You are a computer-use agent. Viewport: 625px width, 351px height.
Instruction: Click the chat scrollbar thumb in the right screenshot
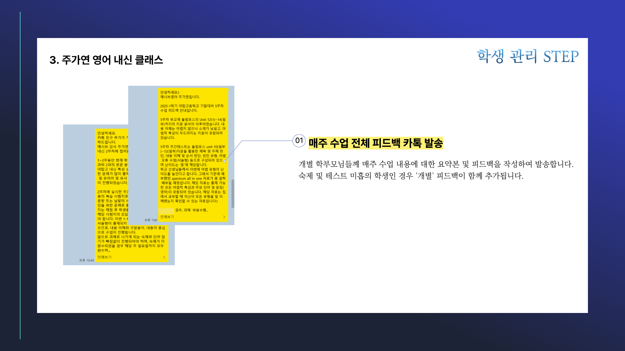233,194
